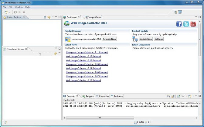Toggle Link with Editor in Project Explorer
204x127 pixels.
click(x=49, y=17)
